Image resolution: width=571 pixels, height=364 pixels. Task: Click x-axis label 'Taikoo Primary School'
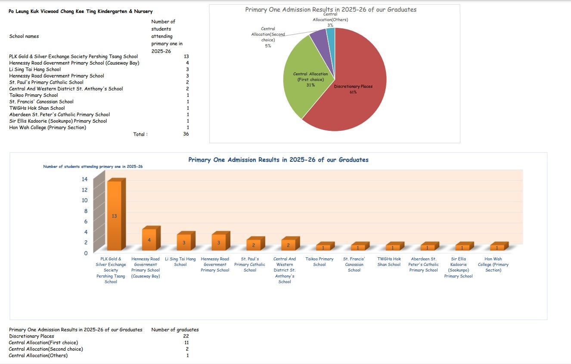coord(320,262)
